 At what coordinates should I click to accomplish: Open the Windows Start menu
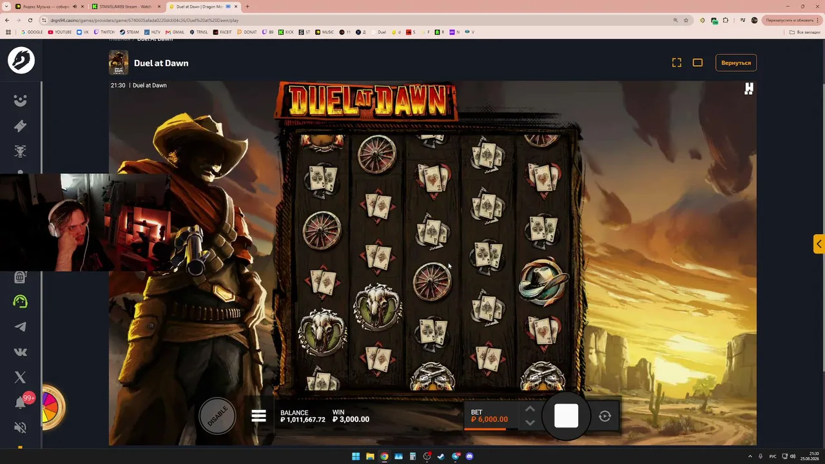coord(356,456)
